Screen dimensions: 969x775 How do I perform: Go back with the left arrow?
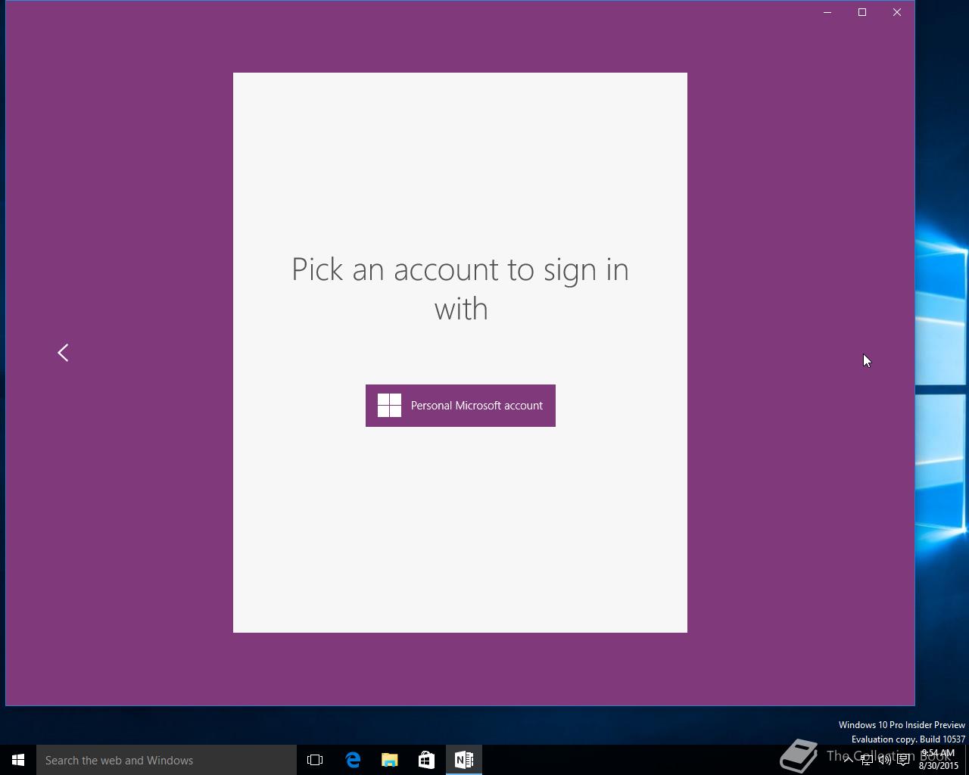tap(63, 353)
